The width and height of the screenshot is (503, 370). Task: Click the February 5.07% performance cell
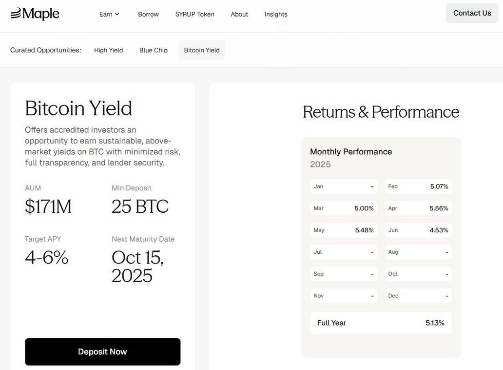[x=418, y=186]
